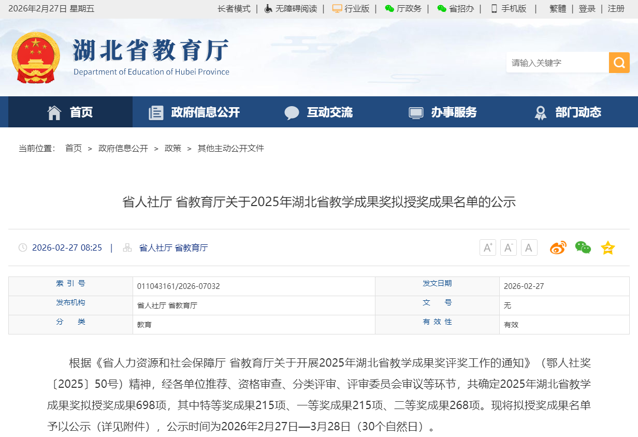Click the search magnifier icon
The width and height of the screenshot is (638, 437).
[618, 62]
